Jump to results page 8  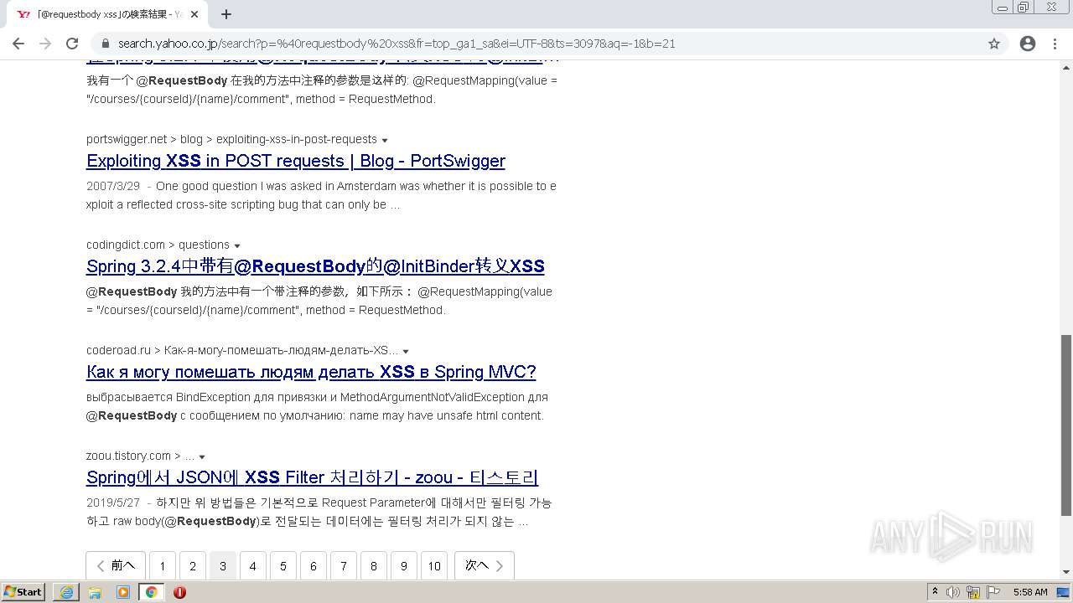374,566
